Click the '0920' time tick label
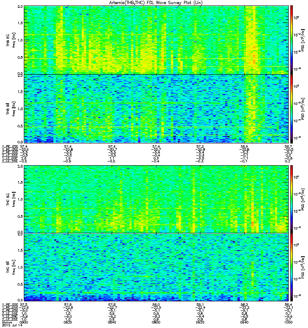 (x=200, y=322)
